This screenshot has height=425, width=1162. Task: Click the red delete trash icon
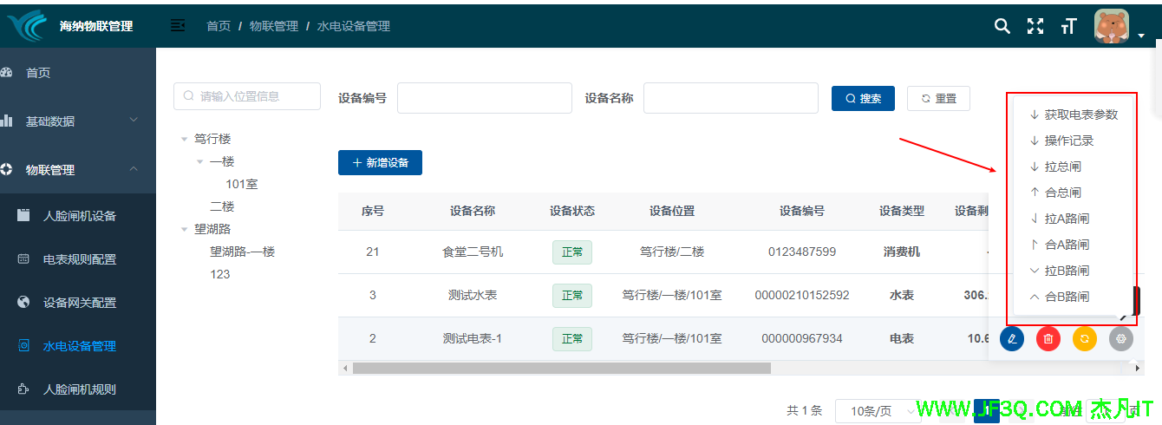tap(1048, 339)
